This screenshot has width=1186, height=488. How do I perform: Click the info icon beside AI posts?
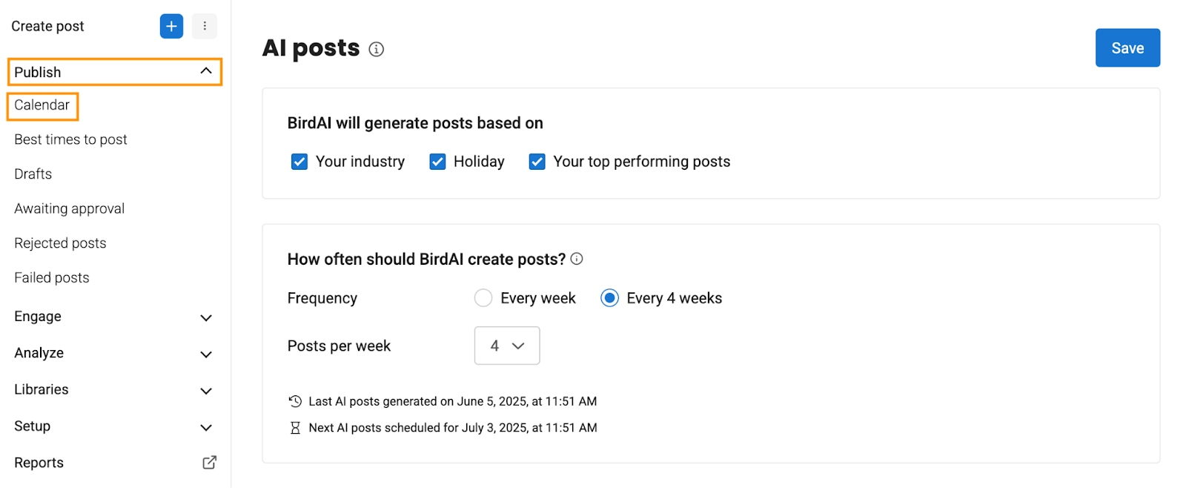click(x=377, y=50)
